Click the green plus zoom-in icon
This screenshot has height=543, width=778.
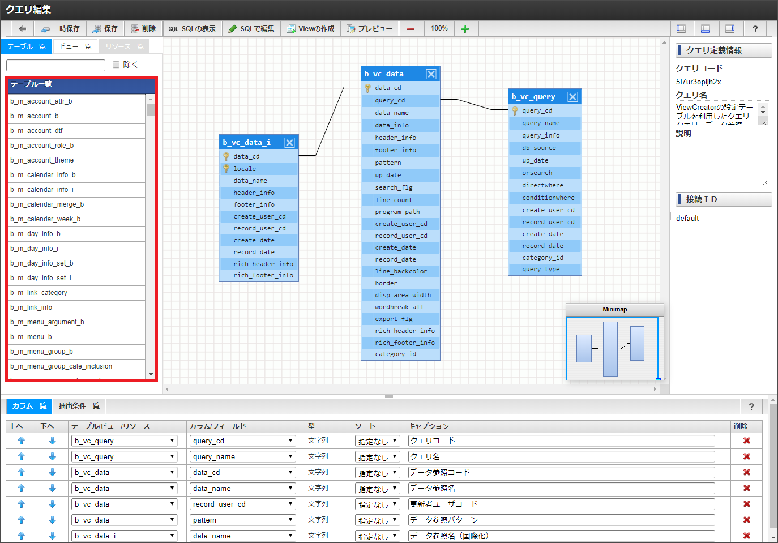pos(465,29)
